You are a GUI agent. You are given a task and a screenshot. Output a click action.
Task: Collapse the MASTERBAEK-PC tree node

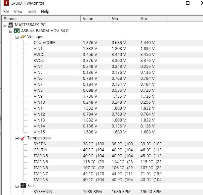(x=4, y=25)
